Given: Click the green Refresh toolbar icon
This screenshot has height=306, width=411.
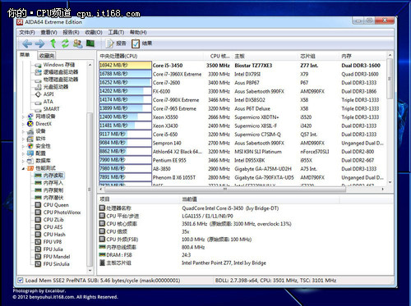Looking at the screenshot, I should (65, 43).
